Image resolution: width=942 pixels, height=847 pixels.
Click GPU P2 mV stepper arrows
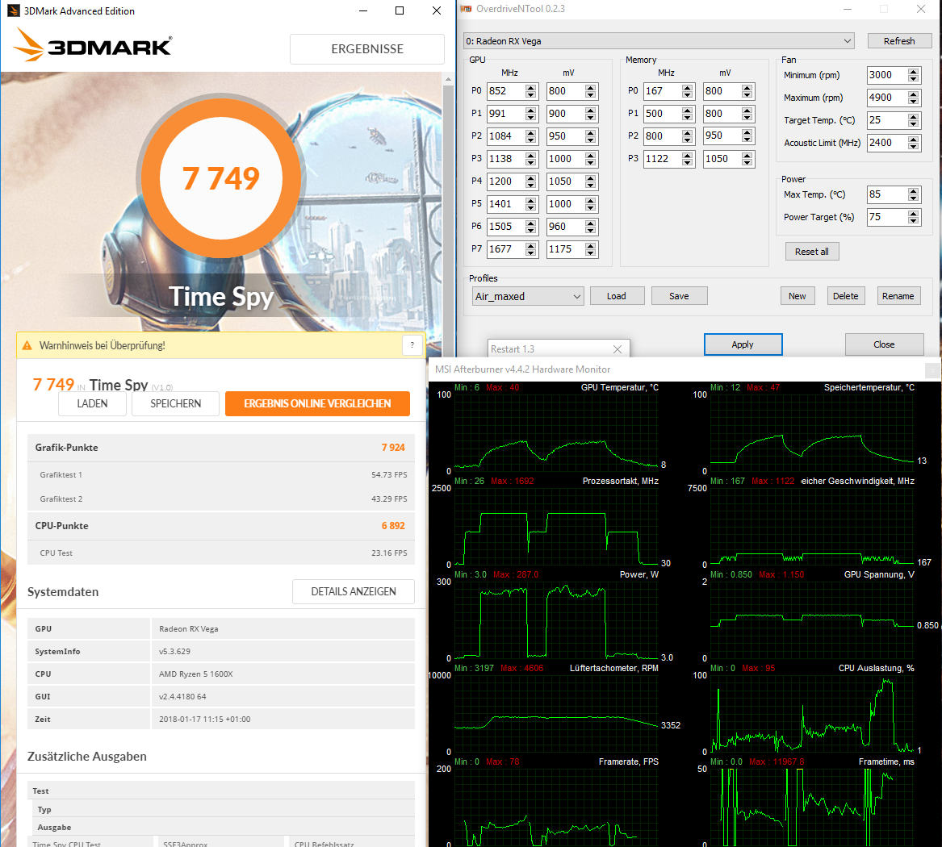pos(591,136)
